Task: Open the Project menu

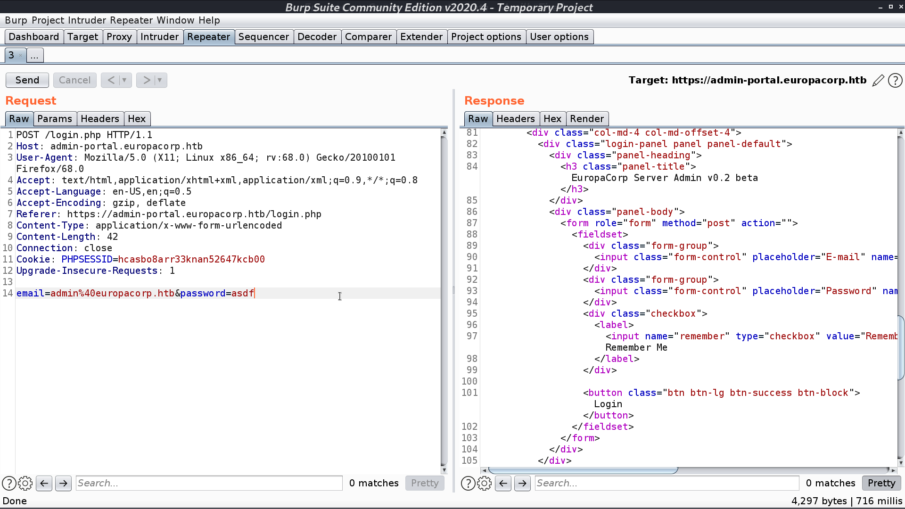Action: click(x=48, y=20)
